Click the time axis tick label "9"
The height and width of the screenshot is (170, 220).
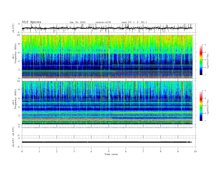(178, 151)
